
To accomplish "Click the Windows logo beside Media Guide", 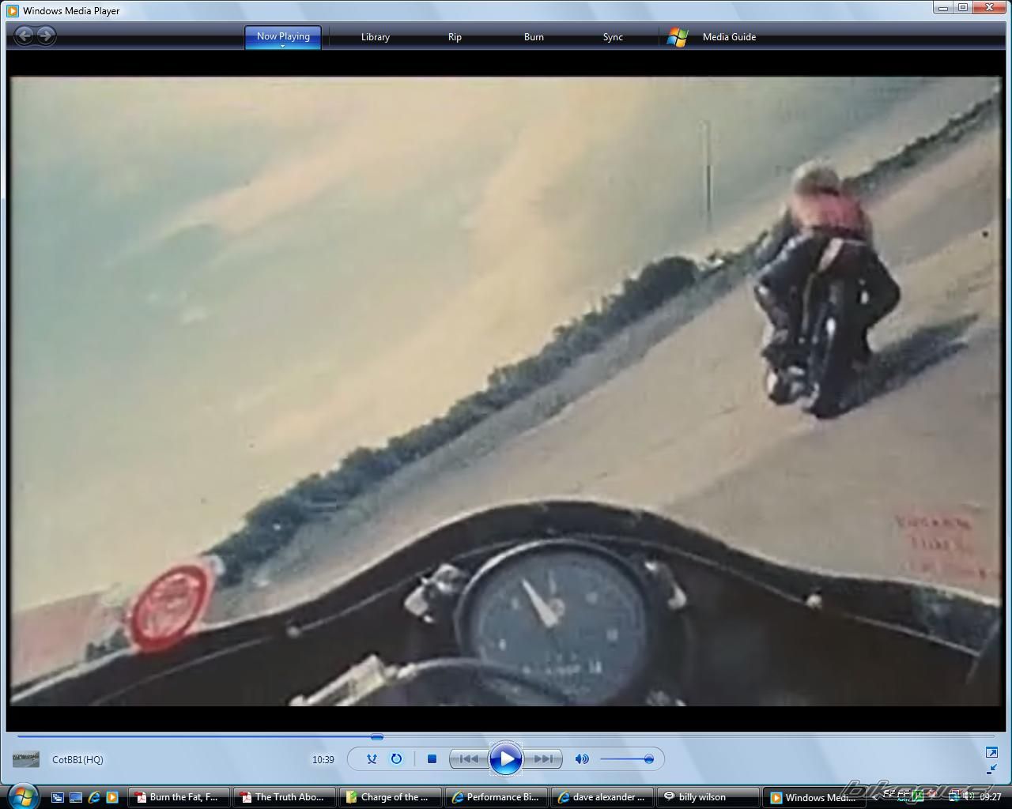I will coord(678,37).
